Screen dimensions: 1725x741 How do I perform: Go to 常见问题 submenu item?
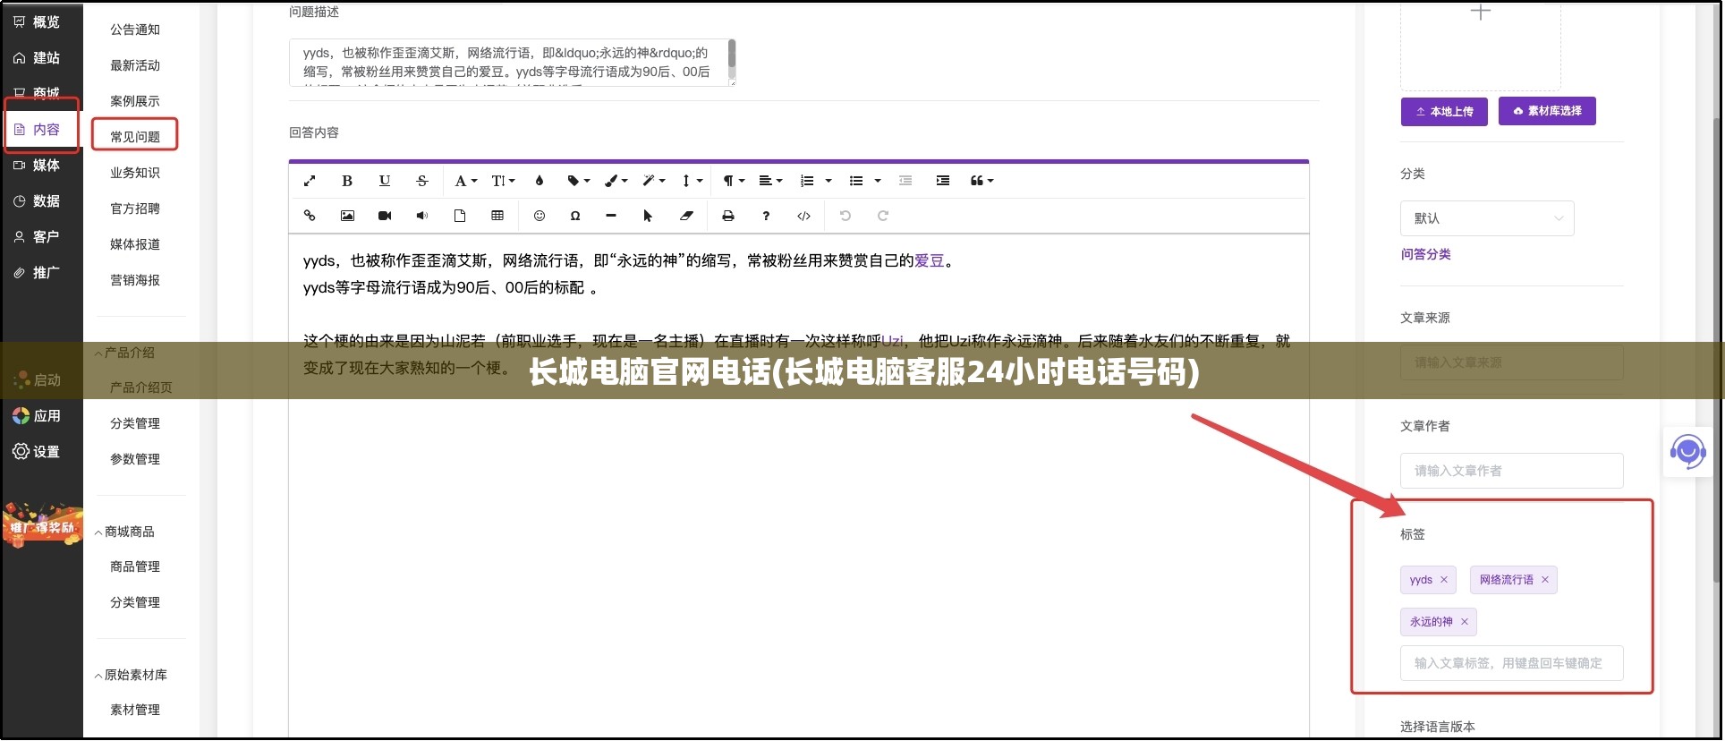135,137
